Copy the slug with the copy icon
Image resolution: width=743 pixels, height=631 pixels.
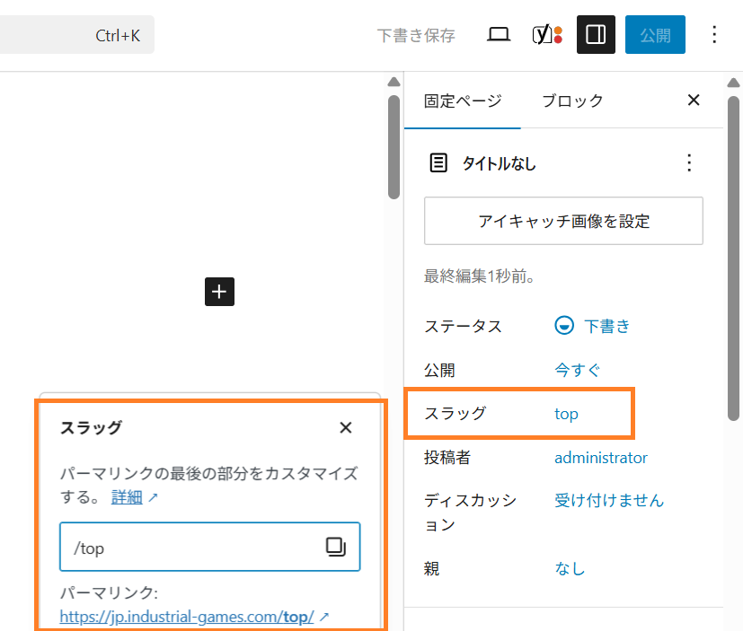(x=336, y=548)
